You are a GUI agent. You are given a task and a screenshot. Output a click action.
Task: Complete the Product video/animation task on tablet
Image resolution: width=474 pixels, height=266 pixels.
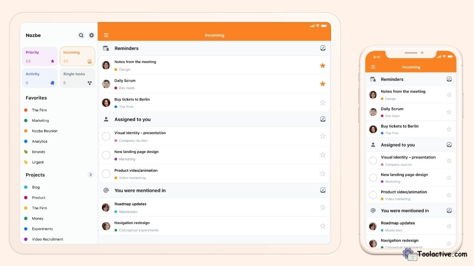pyautogui.click(x=106, y=174)
